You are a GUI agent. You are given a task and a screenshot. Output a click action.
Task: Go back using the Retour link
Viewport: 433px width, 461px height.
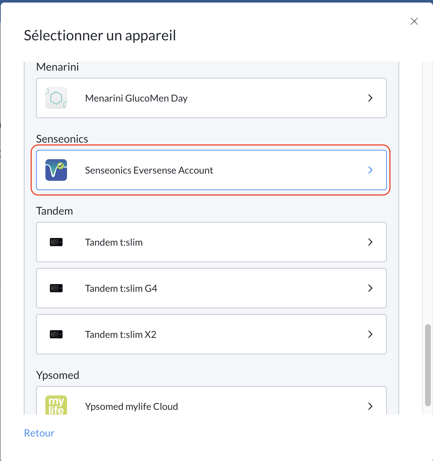coord(39,433)
